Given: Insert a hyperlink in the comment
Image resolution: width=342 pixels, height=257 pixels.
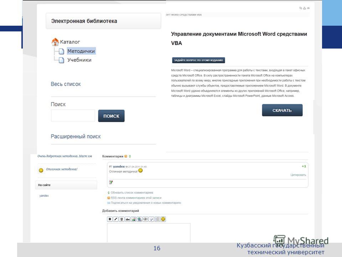Looking at the screenshot, I should coord(139,219).
